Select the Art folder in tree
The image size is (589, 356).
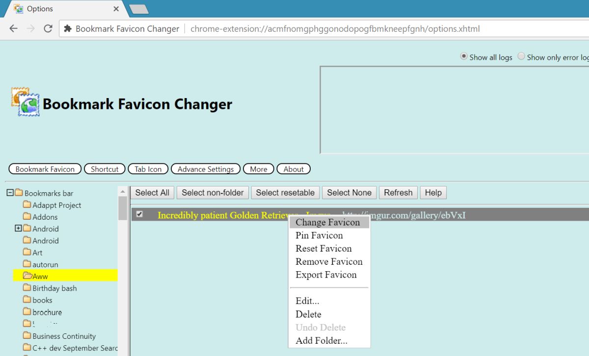tap(37, 253)
